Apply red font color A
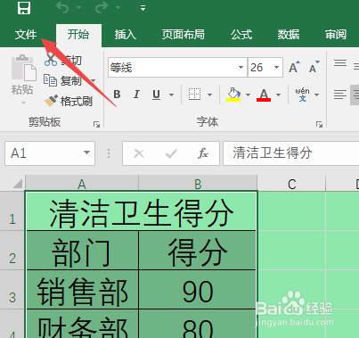 tap(264, 95)
